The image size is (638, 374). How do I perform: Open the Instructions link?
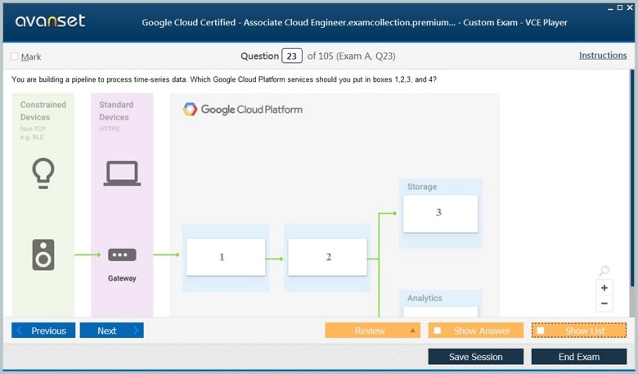603,56
